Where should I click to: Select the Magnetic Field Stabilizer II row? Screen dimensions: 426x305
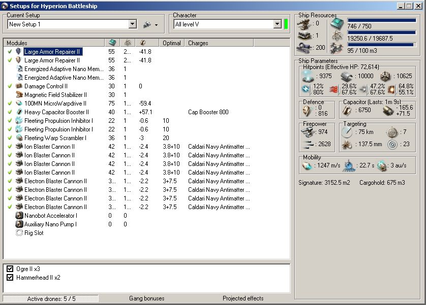coord(147,94)
